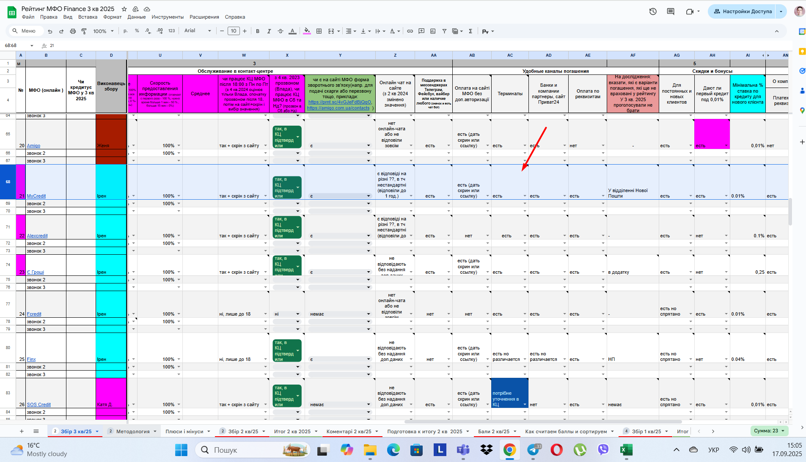Open the Name box with 68:68

click(19, 46)
